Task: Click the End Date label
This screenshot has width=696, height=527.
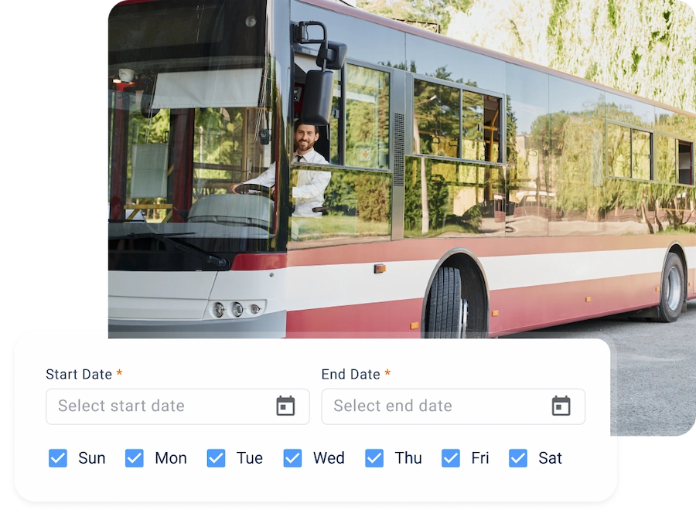Action: [x=350, y=375]
